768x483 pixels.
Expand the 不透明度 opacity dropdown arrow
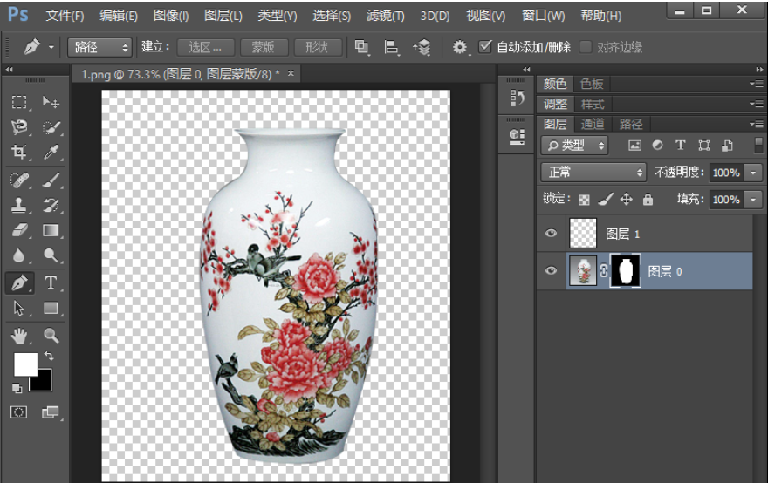[754, 173]
